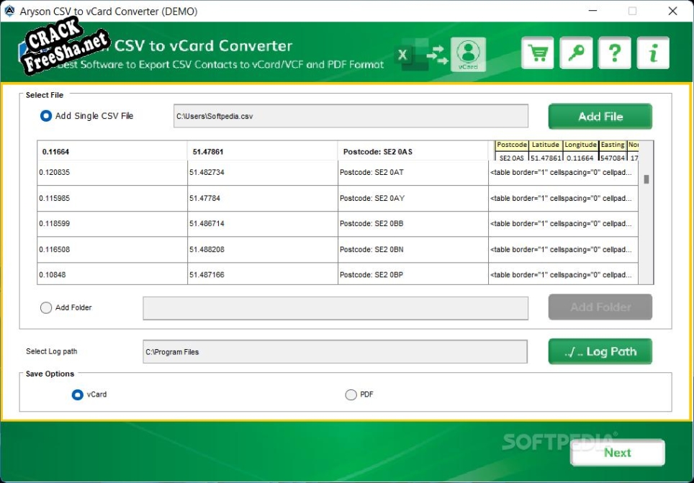Click the CSV file path field
The height and width of the screenshot is (483, 694).
(351, 116)
